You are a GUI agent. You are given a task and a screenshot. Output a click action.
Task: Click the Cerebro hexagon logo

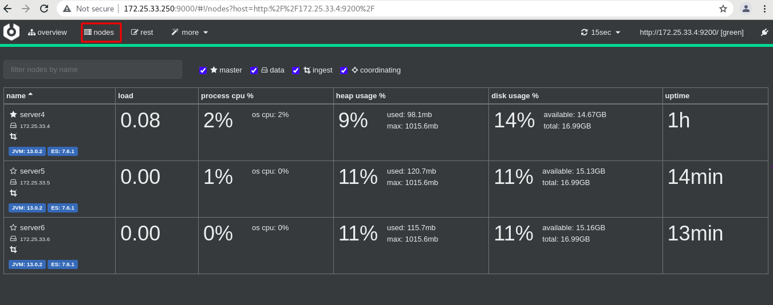coord(11,32)
